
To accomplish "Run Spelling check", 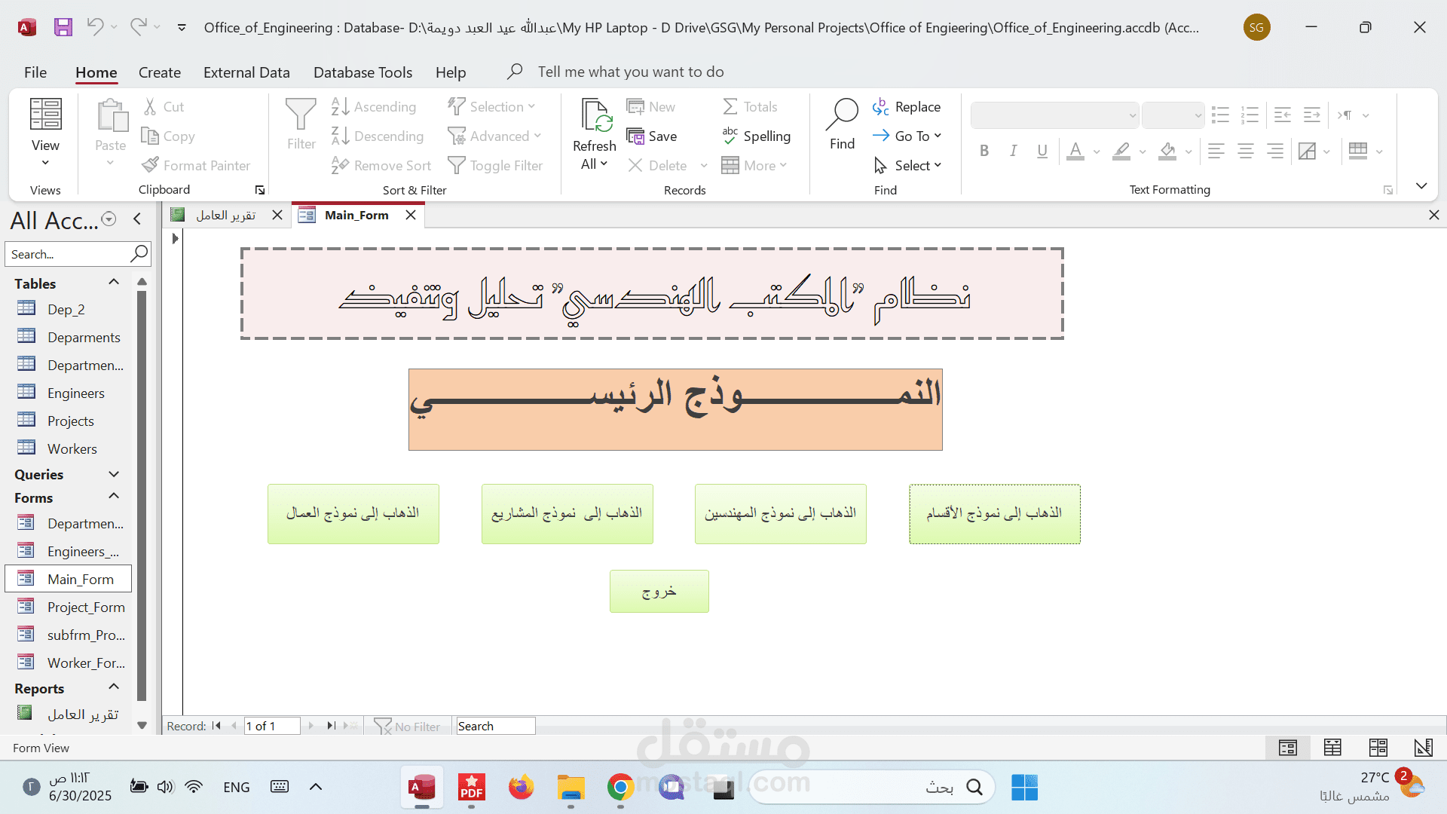I will [756, 136].
